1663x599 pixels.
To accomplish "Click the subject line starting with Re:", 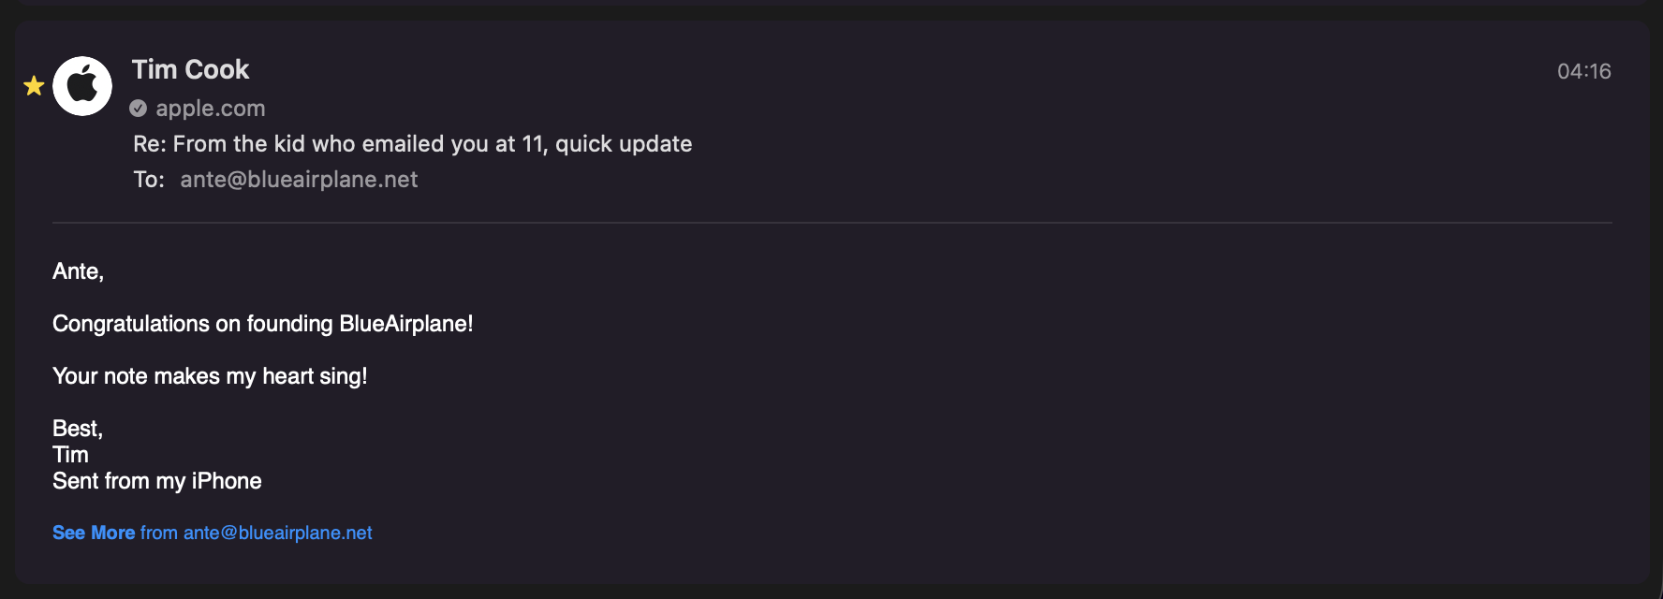I will point(412,144).
